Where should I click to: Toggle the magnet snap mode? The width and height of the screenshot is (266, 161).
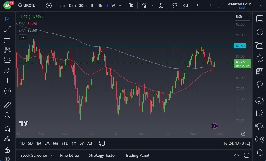click(7, 129)
